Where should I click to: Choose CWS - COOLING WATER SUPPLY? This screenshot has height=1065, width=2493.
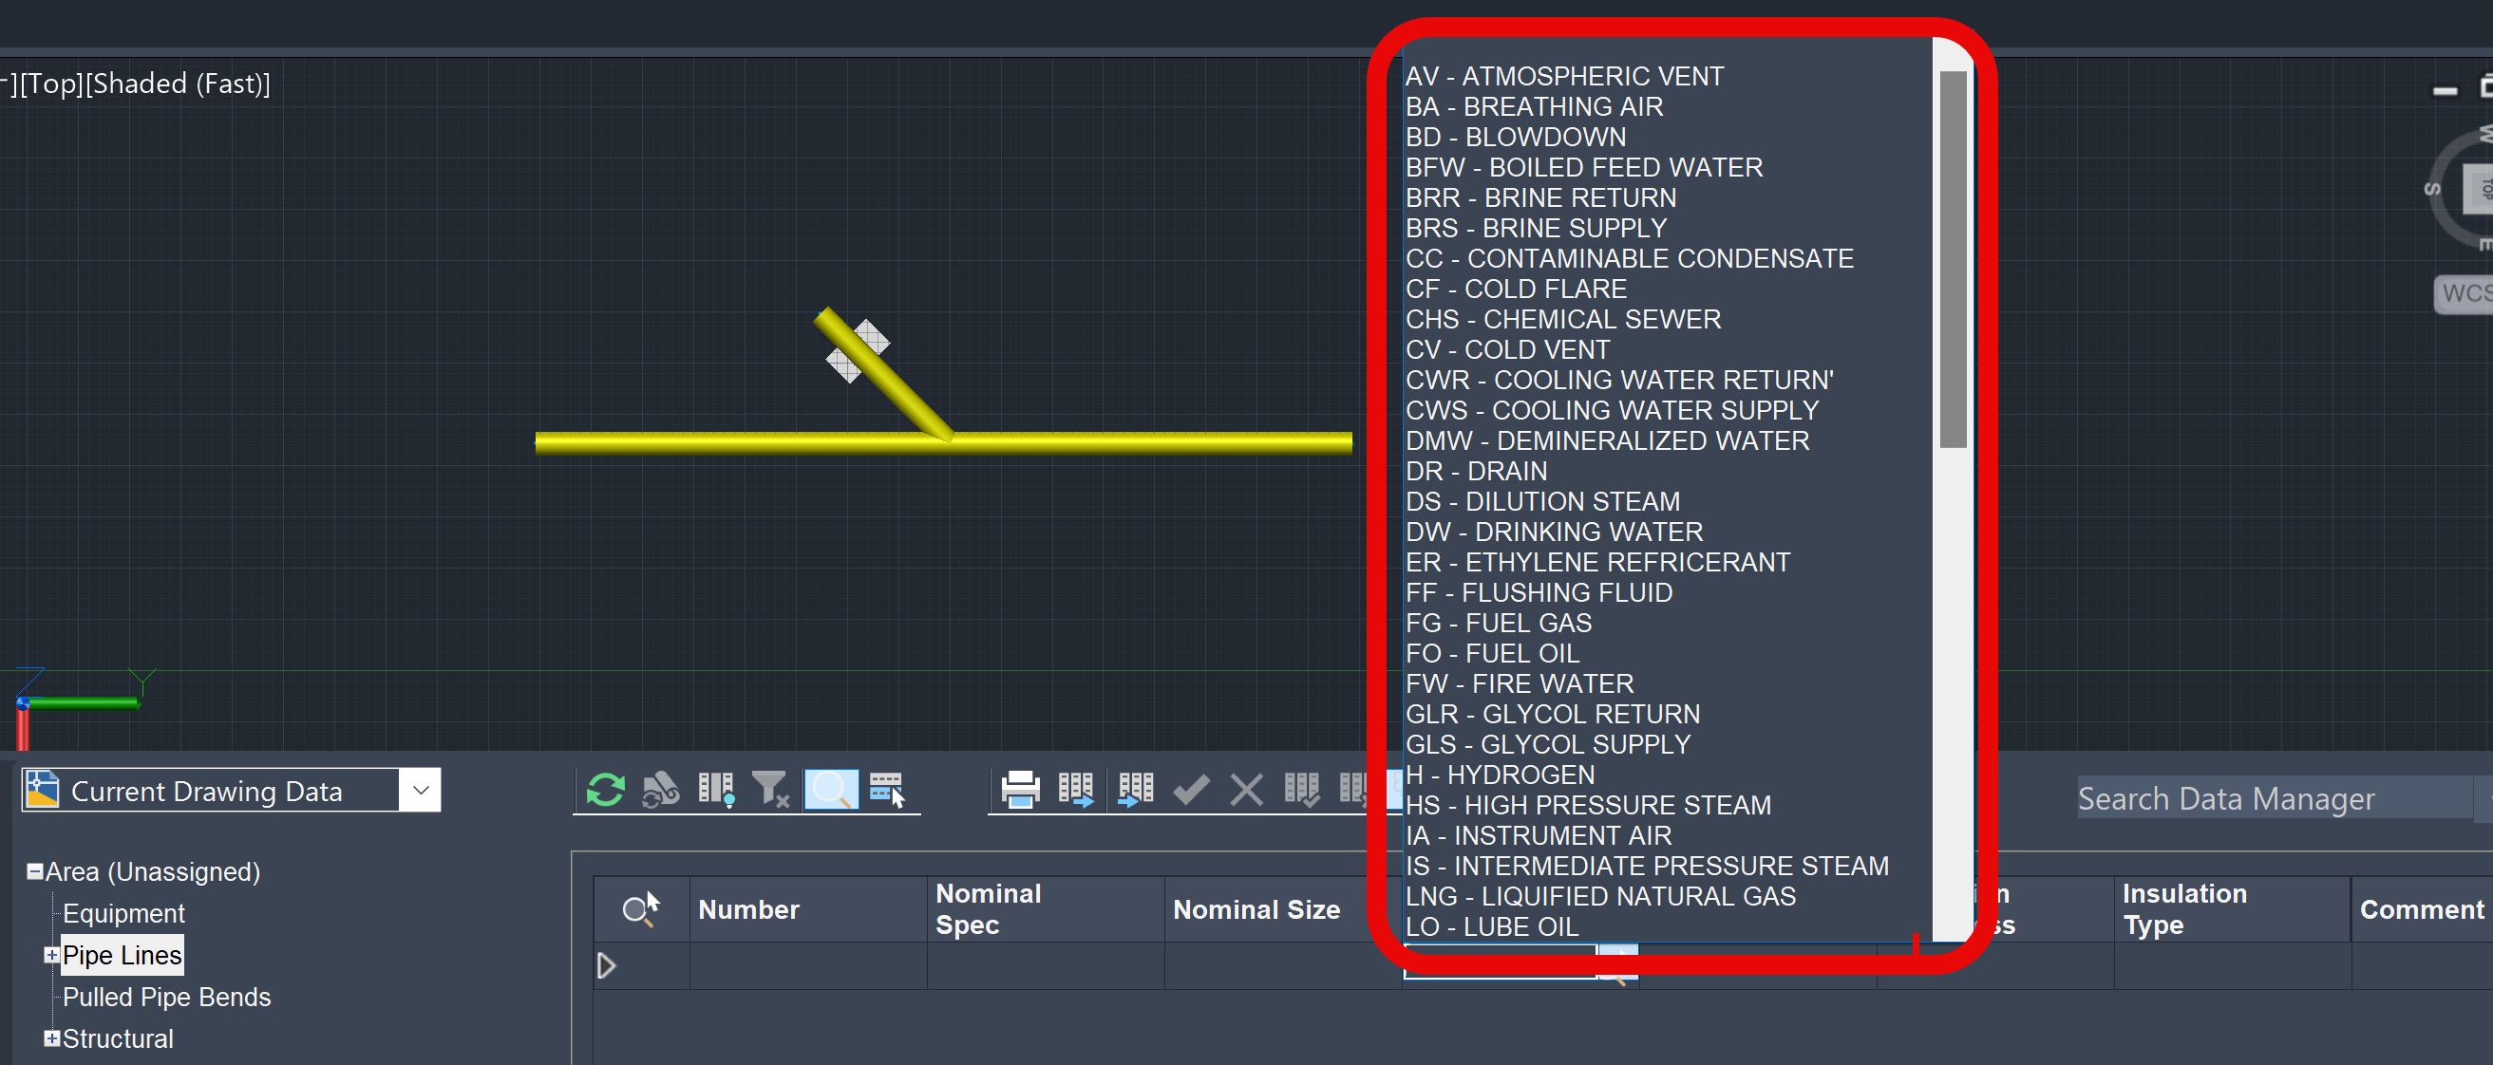coord(1612,410)
